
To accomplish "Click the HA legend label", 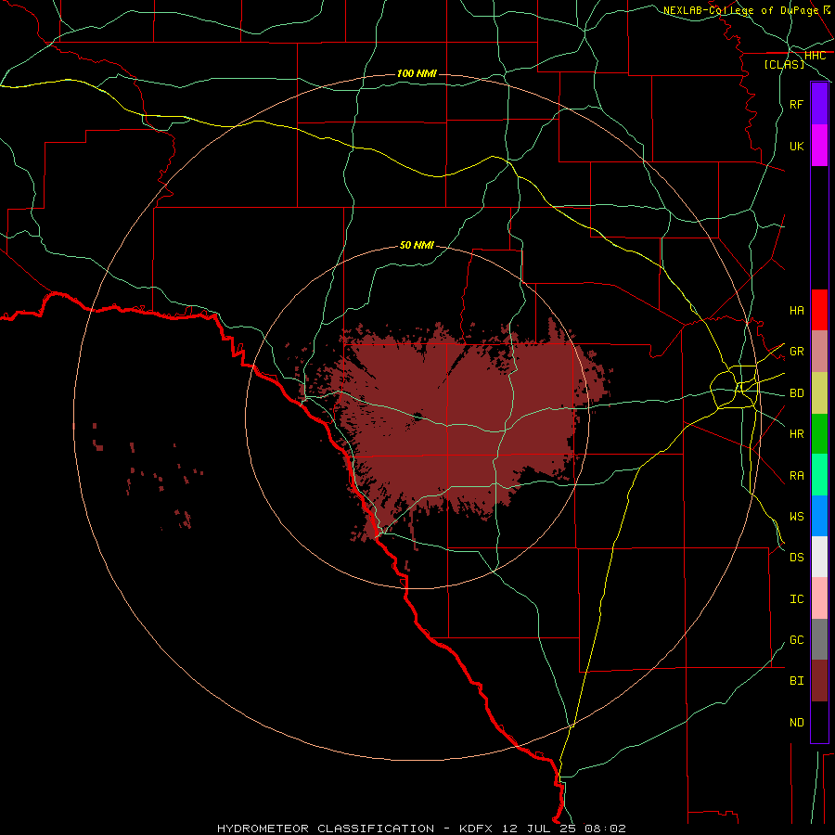I will (x=796, y=310).
